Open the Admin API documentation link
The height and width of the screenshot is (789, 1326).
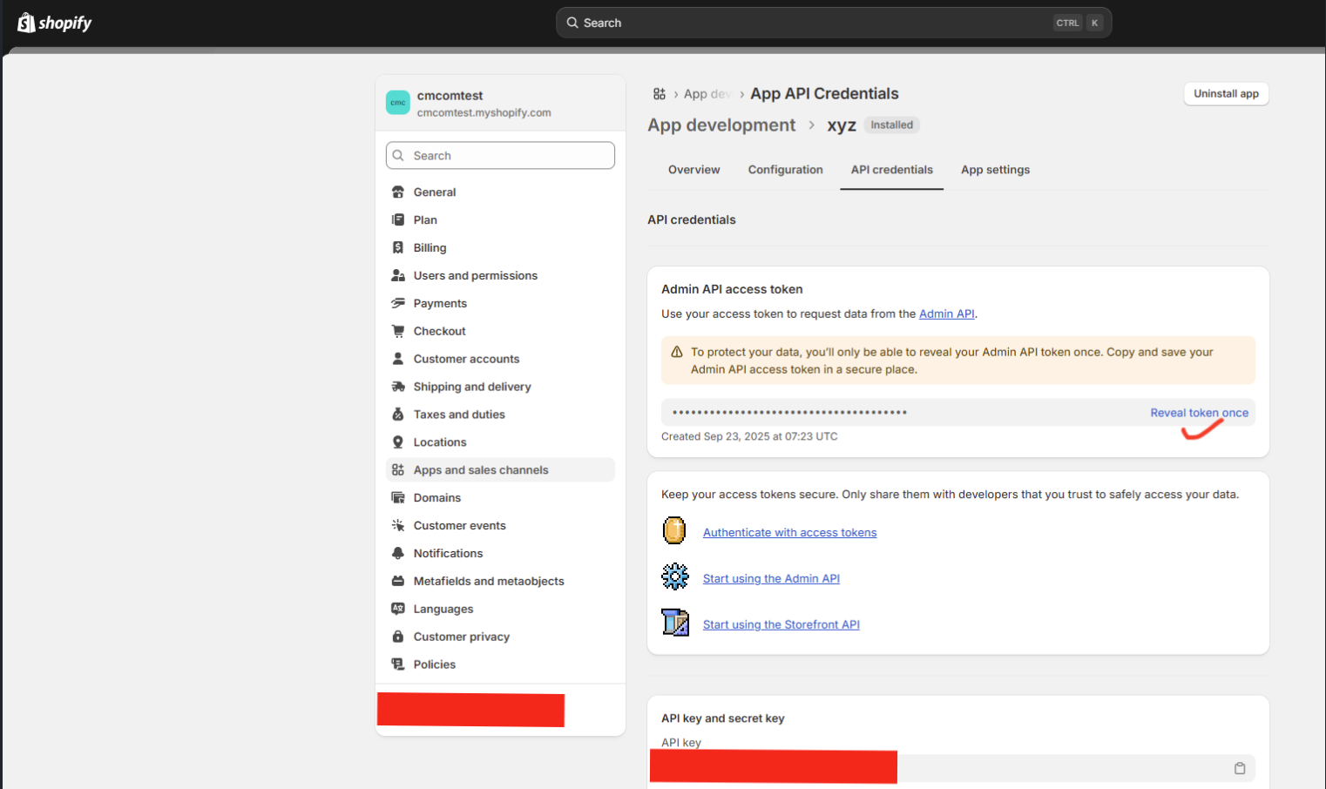(x=946, y=314)
